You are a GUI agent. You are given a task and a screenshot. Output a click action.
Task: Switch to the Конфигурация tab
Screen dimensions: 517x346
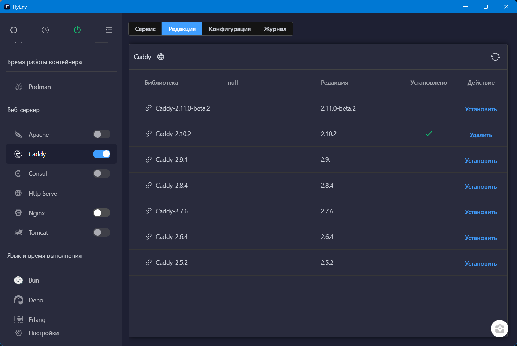pyautogui.click(x=230, y=29)
